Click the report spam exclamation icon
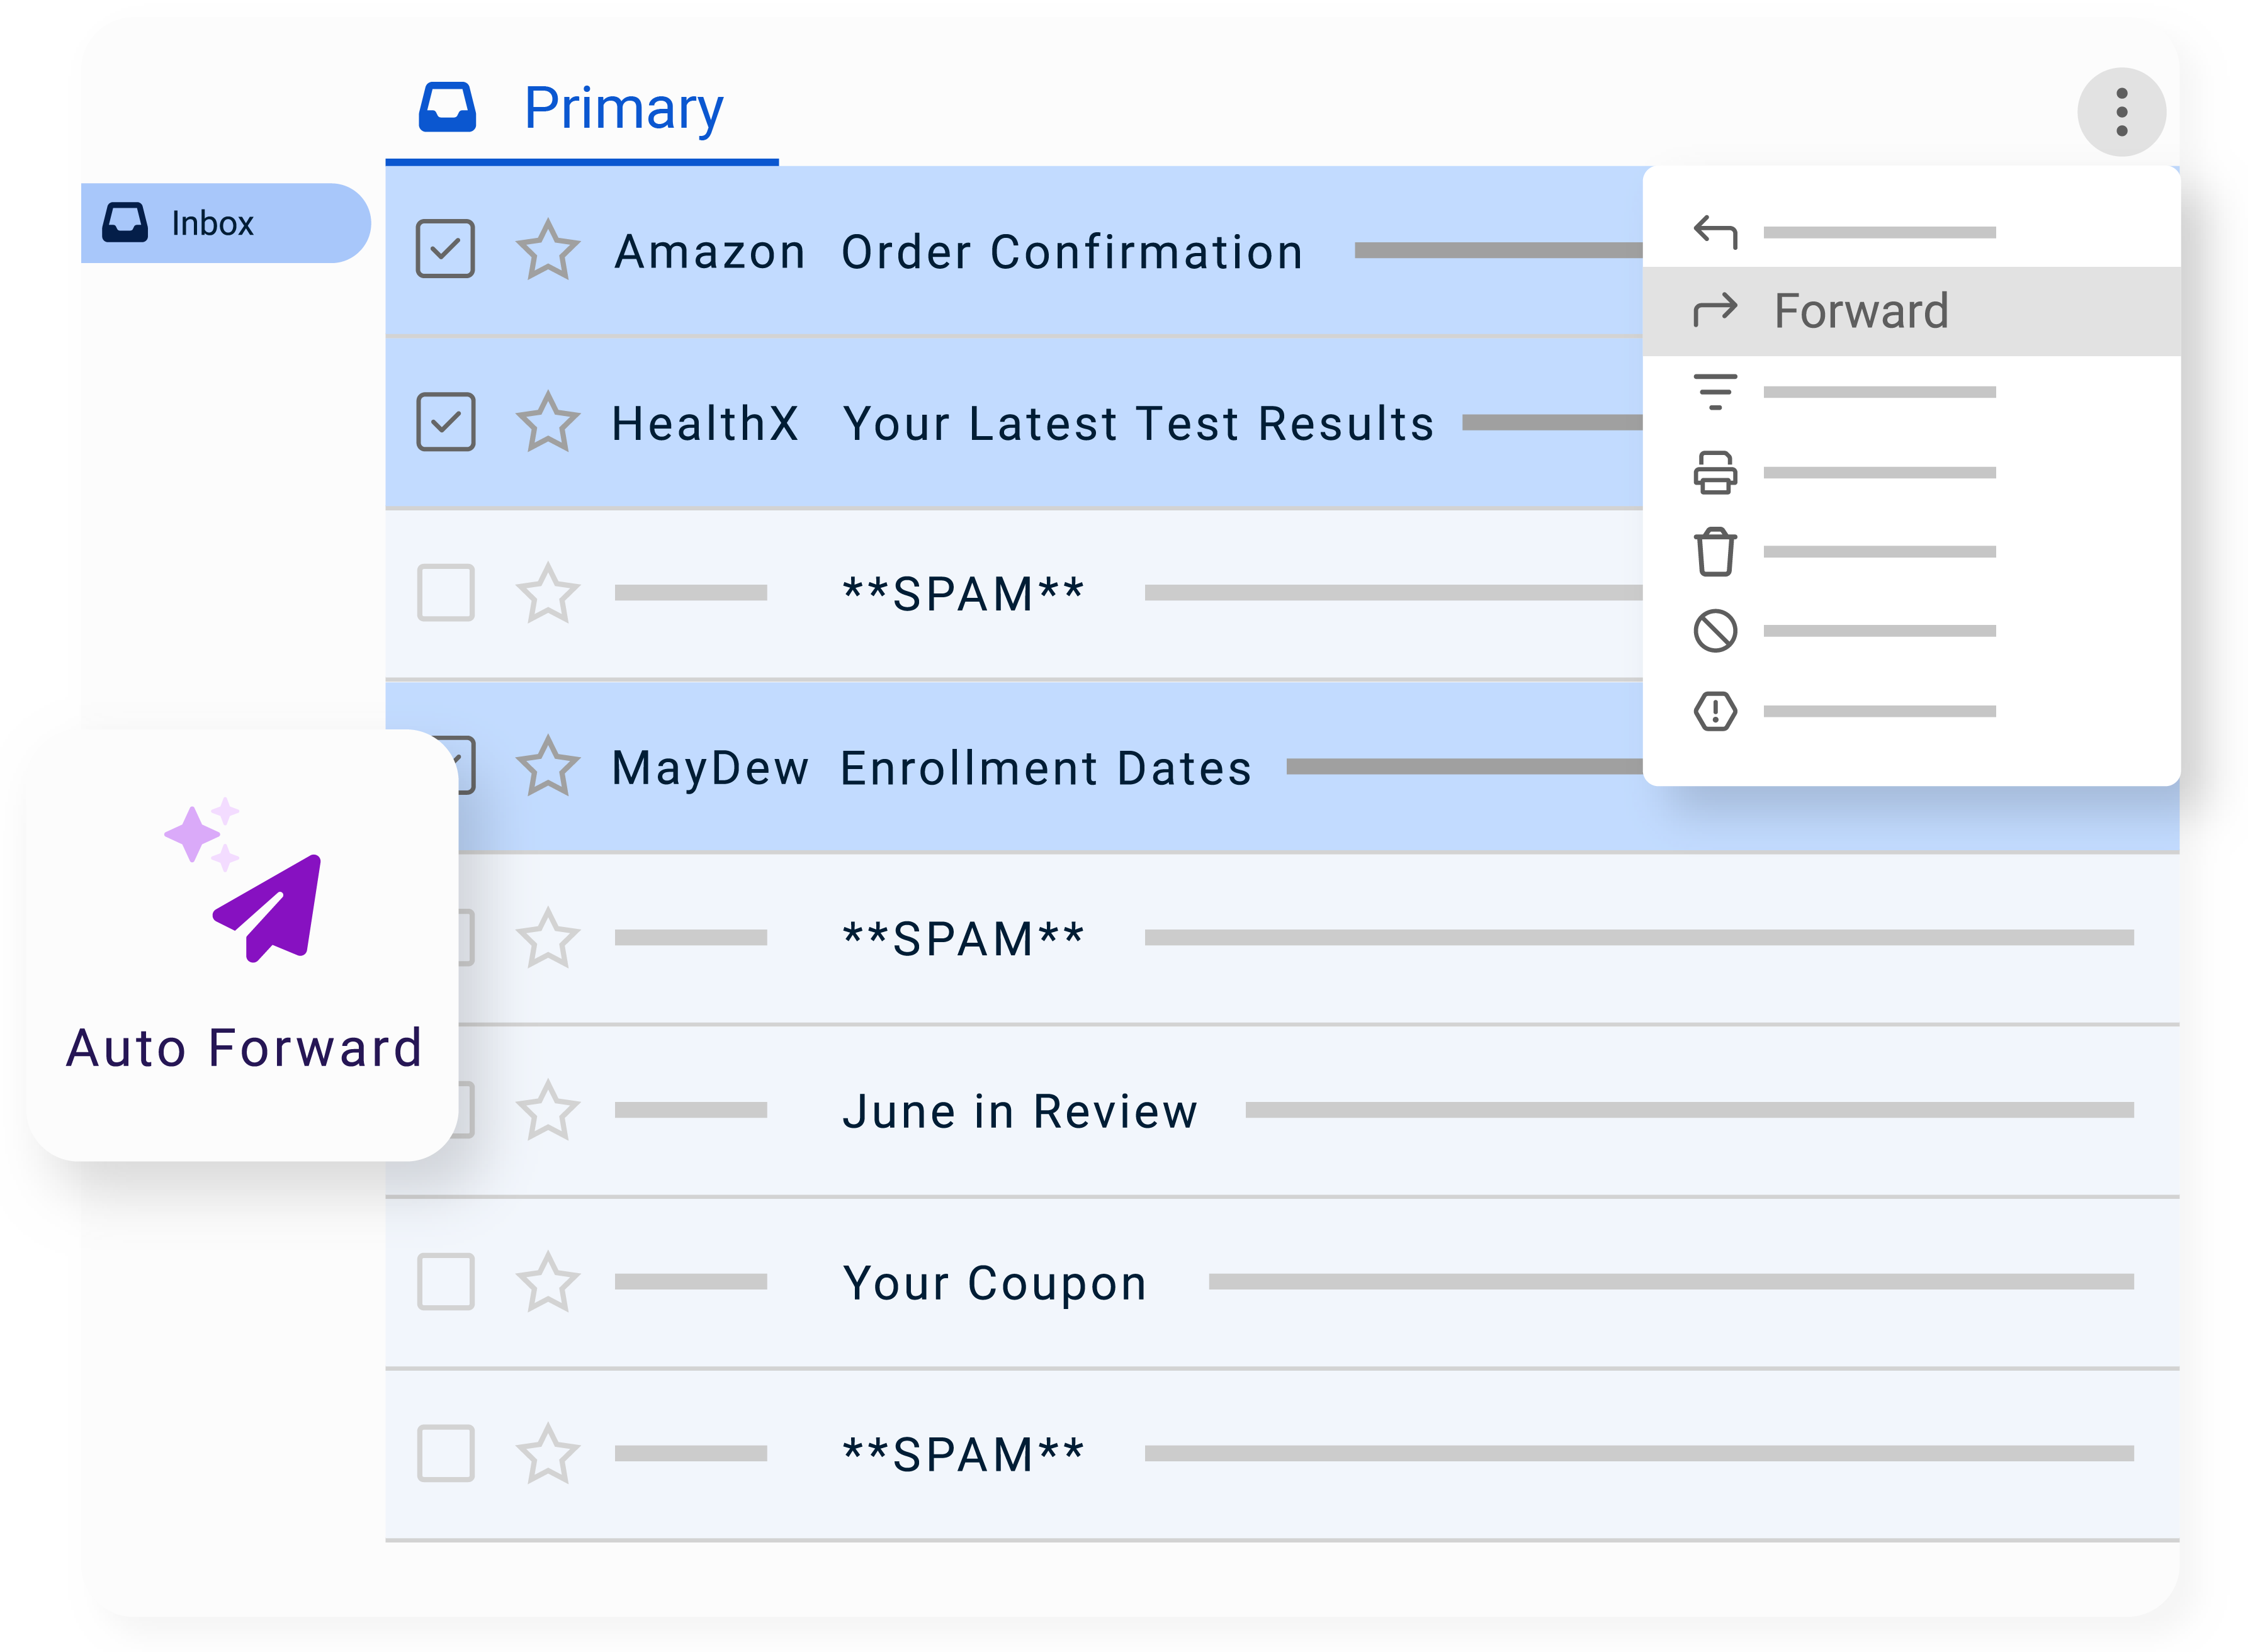This screenshot has width=2248, height=1652. point(1715,711)
